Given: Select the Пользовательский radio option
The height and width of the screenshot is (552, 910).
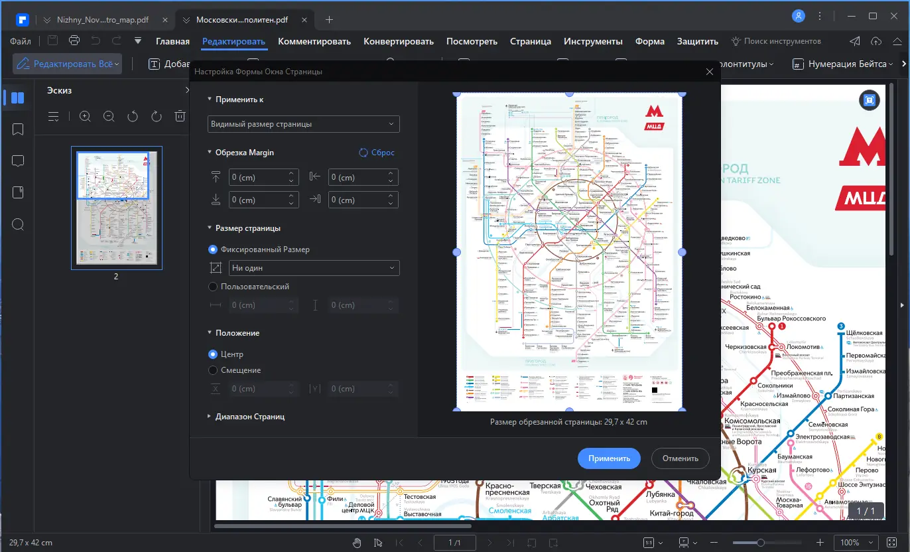Looking at the screenshot, I should (x=213, y=287).
